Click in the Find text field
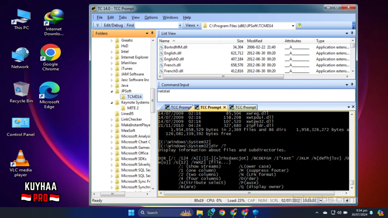388x218 pixels. (157, 25)
